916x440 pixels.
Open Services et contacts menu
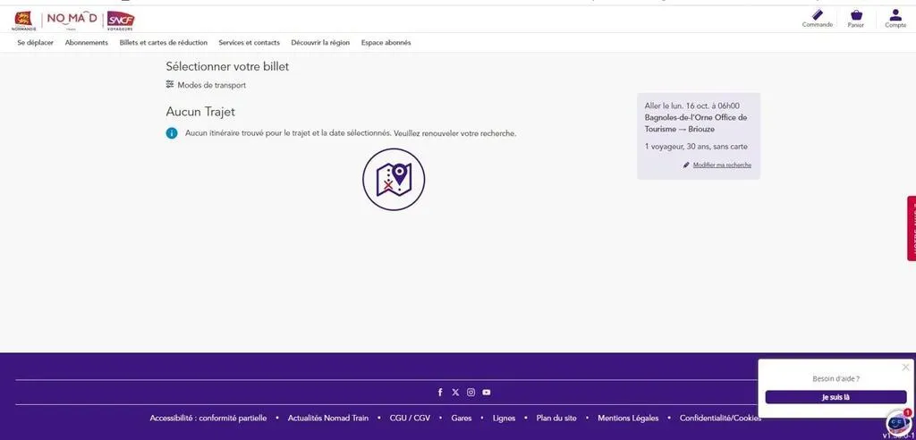[249, 43]
